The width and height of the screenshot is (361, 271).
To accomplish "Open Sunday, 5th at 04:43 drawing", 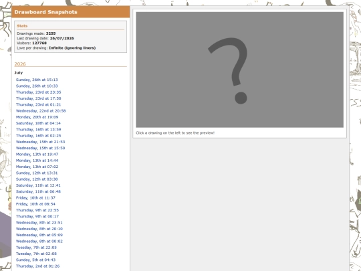I will (35, 260).
